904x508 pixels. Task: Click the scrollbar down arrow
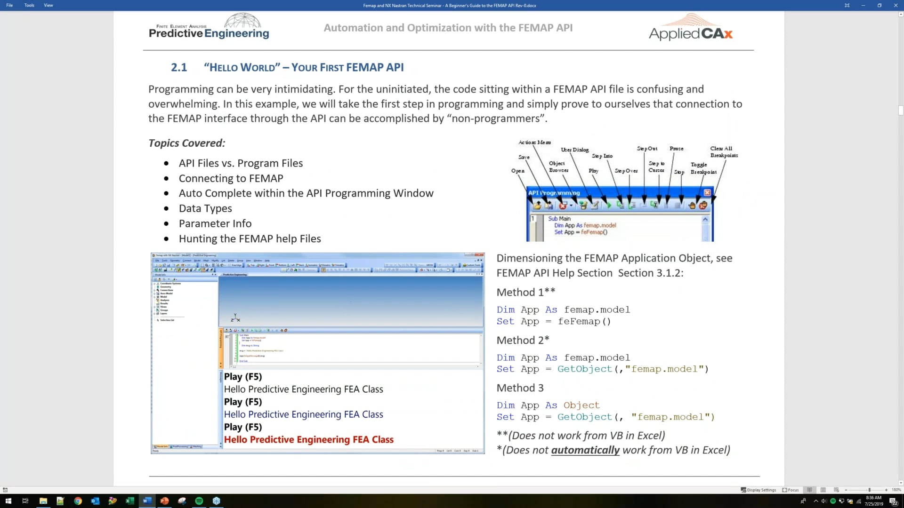pos(900,482)
